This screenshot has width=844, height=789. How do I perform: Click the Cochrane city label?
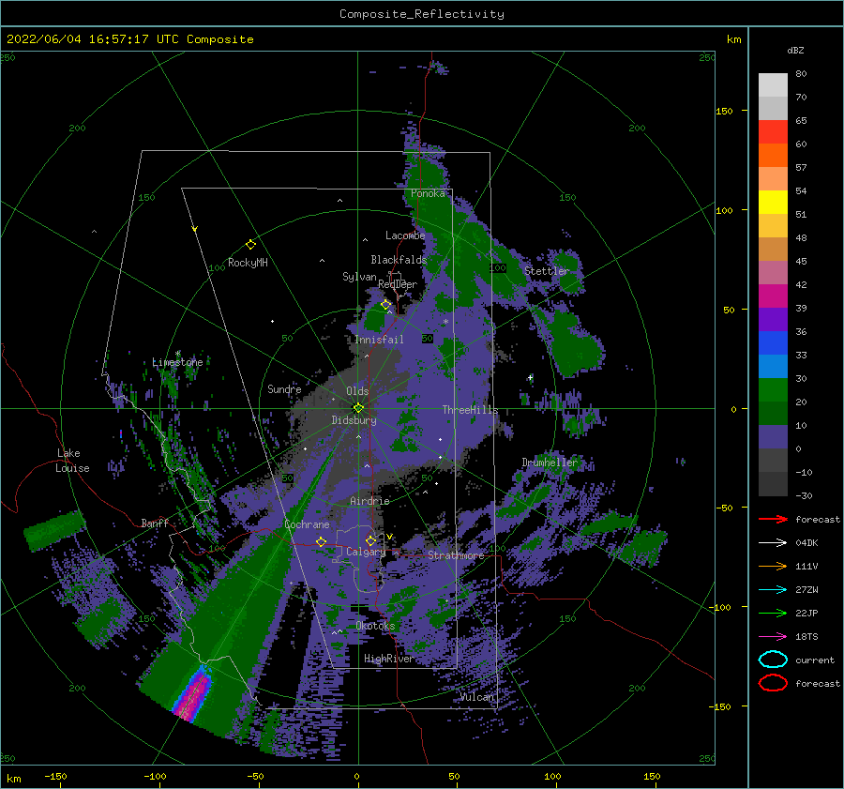tap(307, 524)
